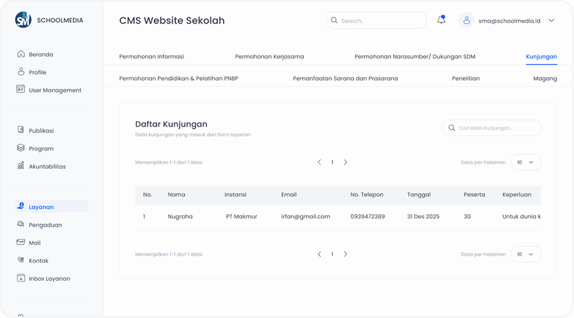This screenshot has height=318, width=574.
Task: Click the Pengaduan headset icon
Action: coord(21,224)
